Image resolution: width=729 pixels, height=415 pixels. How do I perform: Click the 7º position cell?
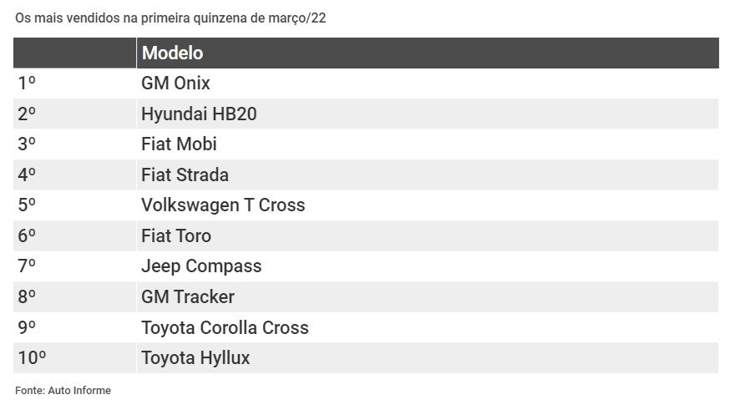(74, 266)
